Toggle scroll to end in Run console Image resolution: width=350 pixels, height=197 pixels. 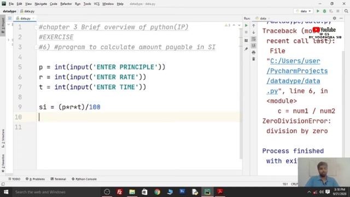pos(254,45)
